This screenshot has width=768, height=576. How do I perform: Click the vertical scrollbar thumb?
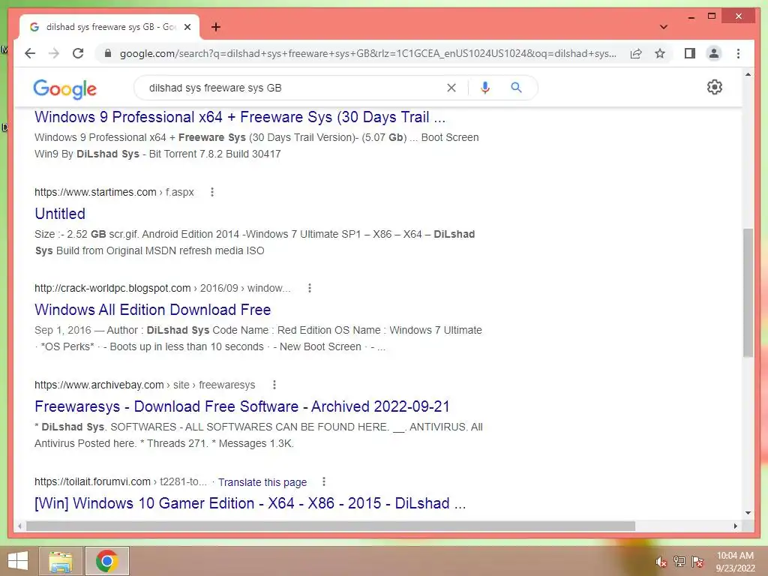(748, 293)
